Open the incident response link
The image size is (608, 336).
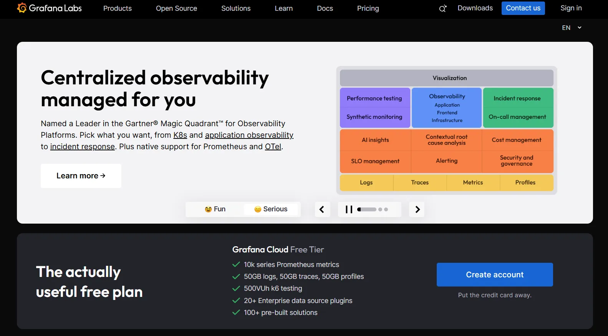pyautogui.click(x=83, y=147)
